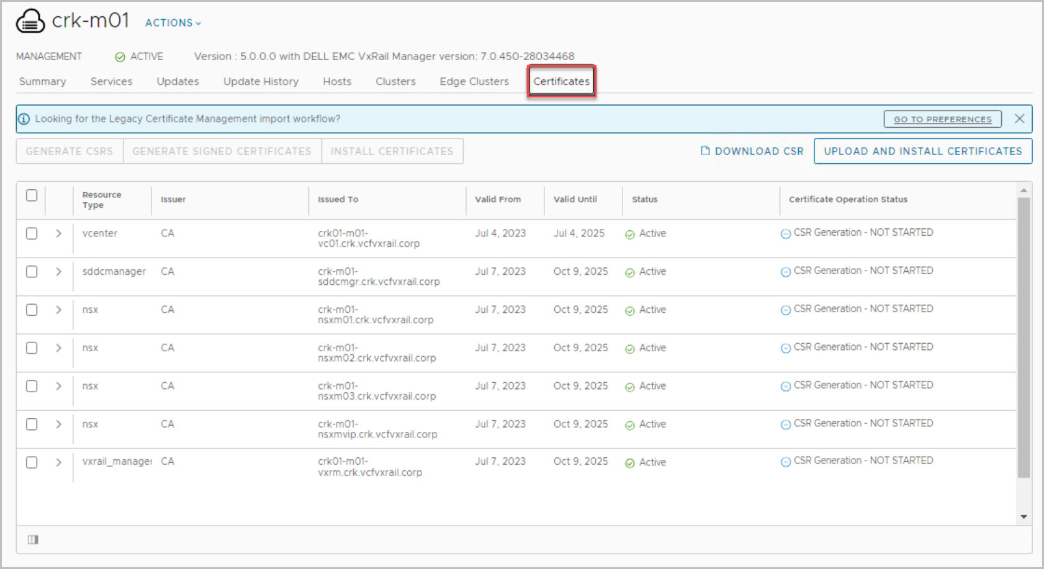Screen dimensions: 1044x569
Task: Click the vcenter row's Active status icon
Action: [x=630, y=235]
